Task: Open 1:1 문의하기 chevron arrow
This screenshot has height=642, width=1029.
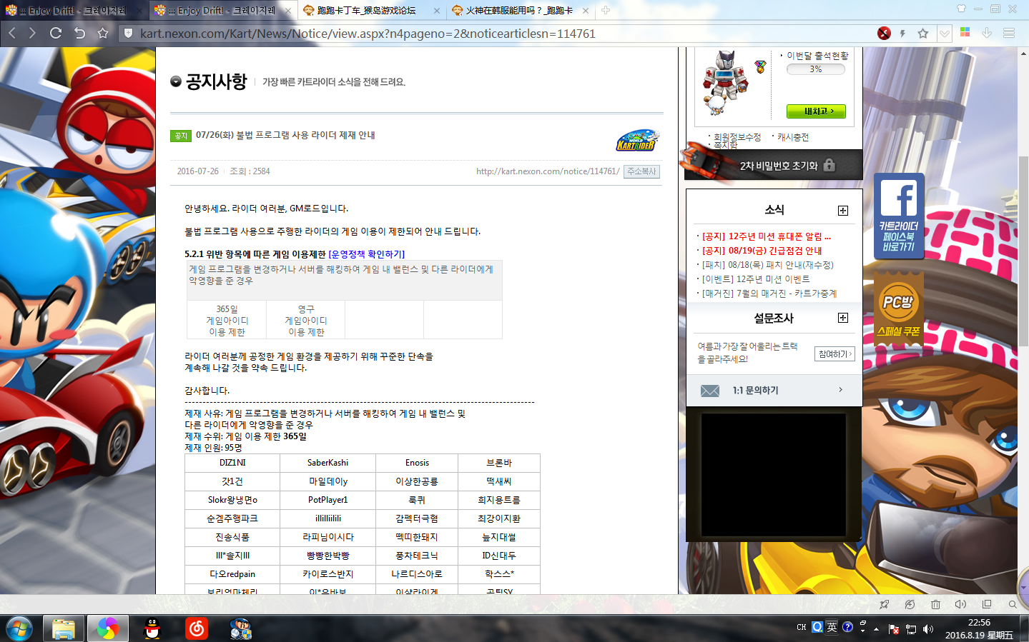Action: click(840, 390)
